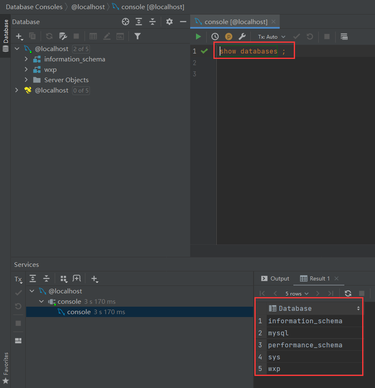Open the 5 rows page size dropdown
The width and height of the screenshot is (375, 388).
pyautogui.click(x=297, y=293)
